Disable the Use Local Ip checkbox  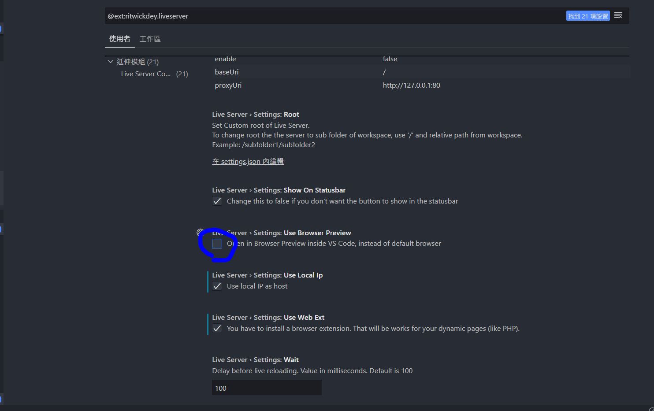tap(217, 286)
